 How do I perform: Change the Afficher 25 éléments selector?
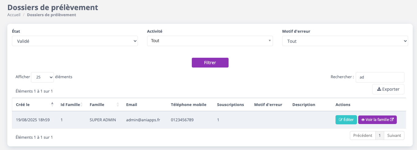coord(43,77)
